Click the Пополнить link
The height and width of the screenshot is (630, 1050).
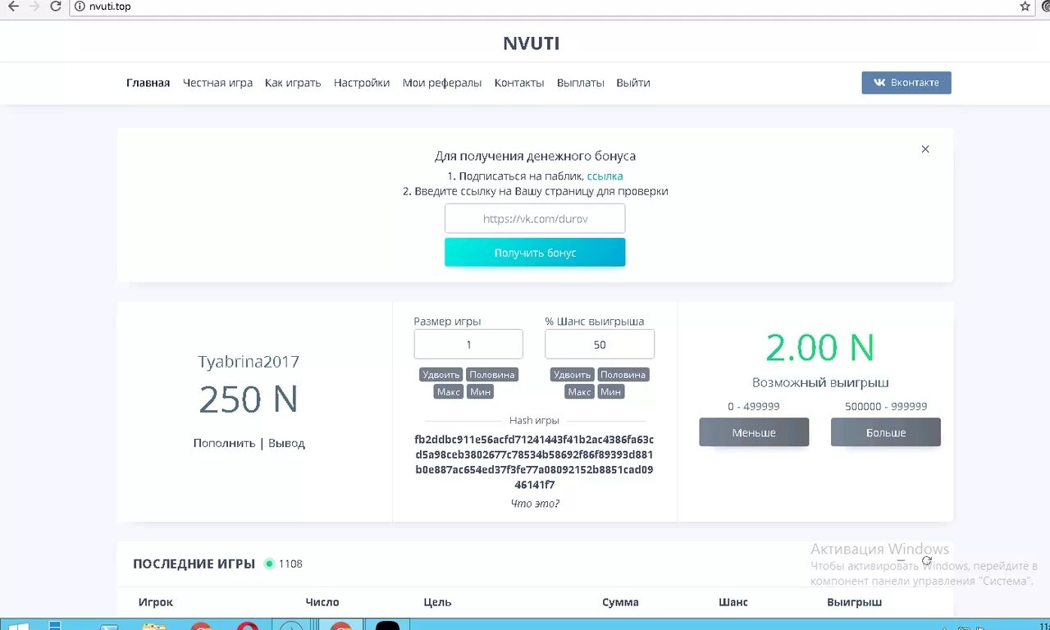pos(225,443)
